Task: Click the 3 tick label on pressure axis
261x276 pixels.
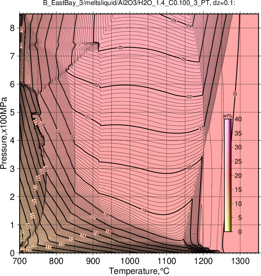Action: 12,169
